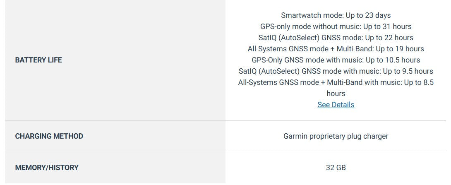Select the Smartwatch mode battery line
The image size is (451, 185).
point(336,15)
